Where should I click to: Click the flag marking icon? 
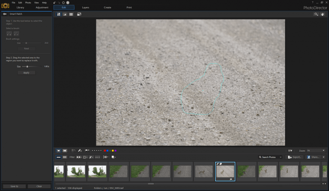(87, 151)
